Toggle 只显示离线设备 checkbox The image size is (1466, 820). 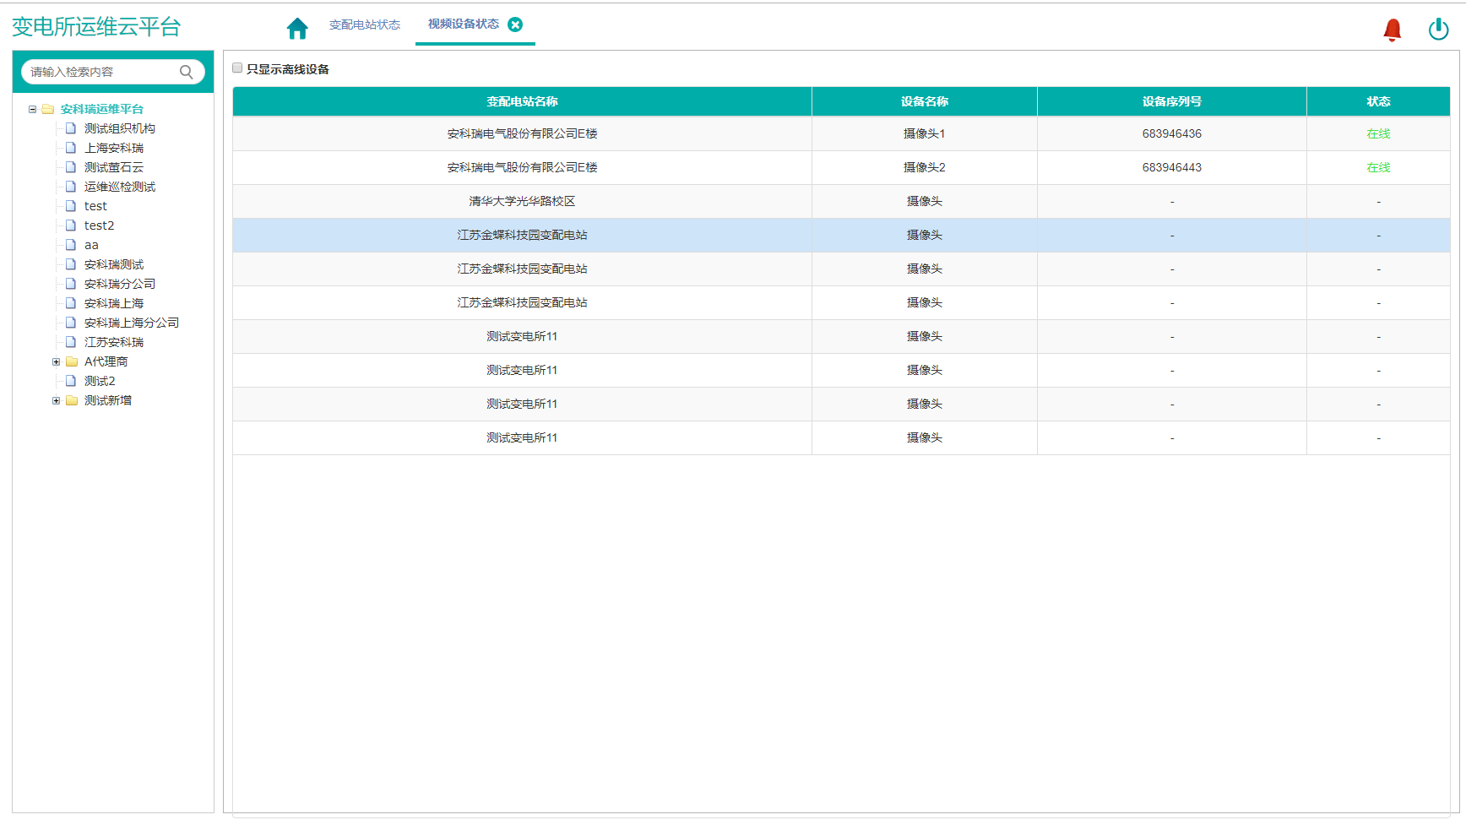click(237, 68)
